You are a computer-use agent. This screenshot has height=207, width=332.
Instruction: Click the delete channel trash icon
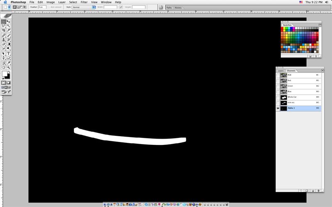tap(318, 190)
